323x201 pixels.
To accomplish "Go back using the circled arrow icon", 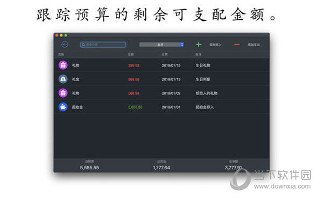I will (65, 45).
